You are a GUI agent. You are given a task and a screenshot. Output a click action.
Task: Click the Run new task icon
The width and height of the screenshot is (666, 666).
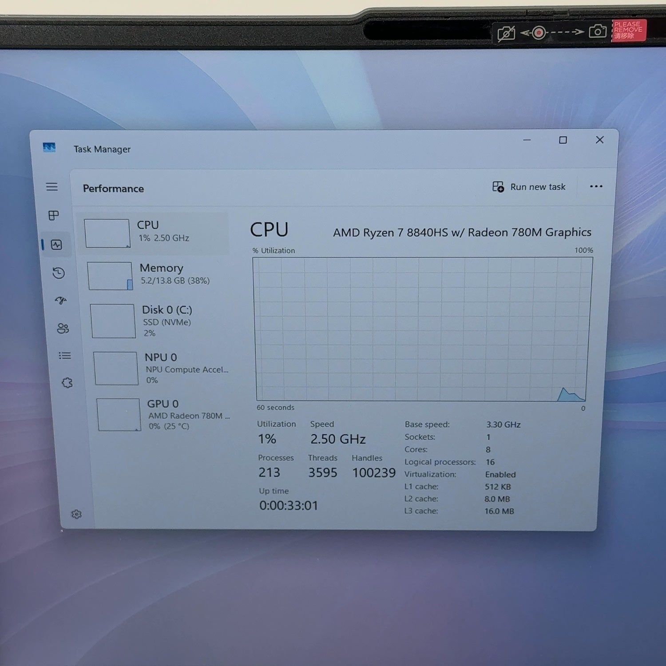[x=498, y=187]
